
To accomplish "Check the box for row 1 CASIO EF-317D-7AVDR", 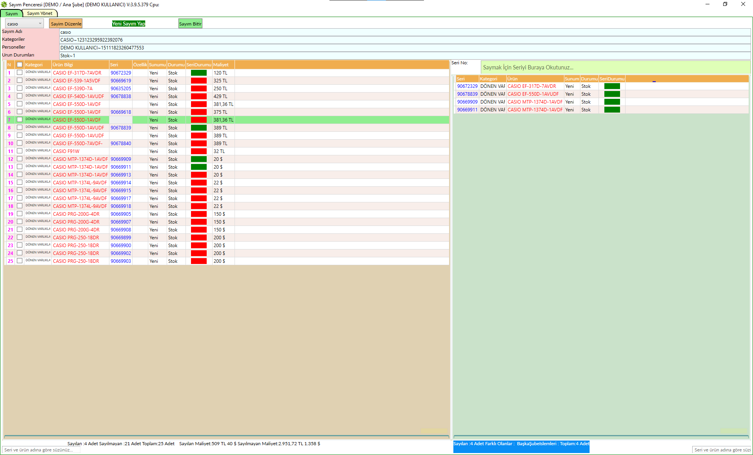I will point(20,73).
